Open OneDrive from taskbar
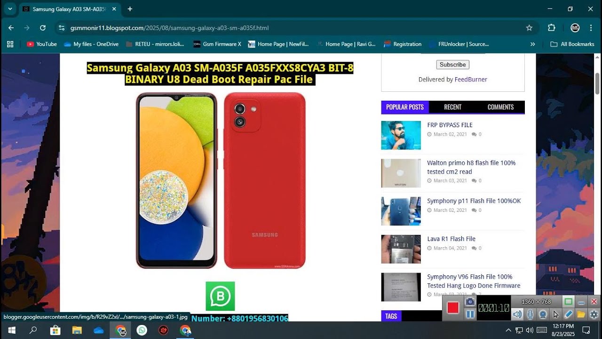Screen dimensions: 602x339 pos(99,330)
